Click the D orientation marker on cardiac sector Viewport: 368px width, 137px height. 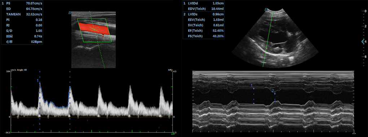click(266, 10)
